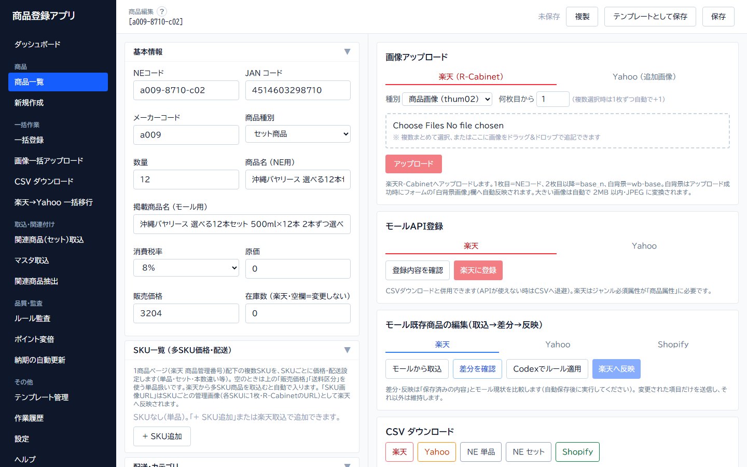Image resolution: width=747 pixels, height=467 pixels.
Task: Click the 保存 button
Action: (718, 17)
